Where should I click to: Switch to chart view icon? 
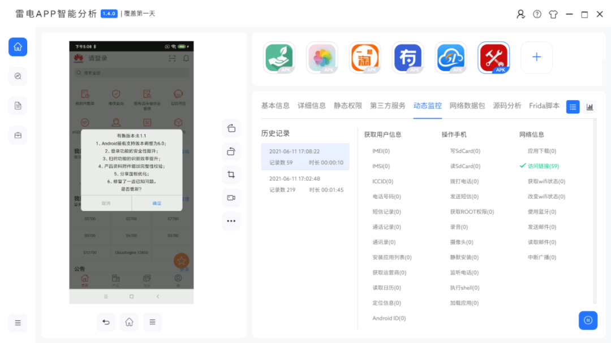click(590, 107)
